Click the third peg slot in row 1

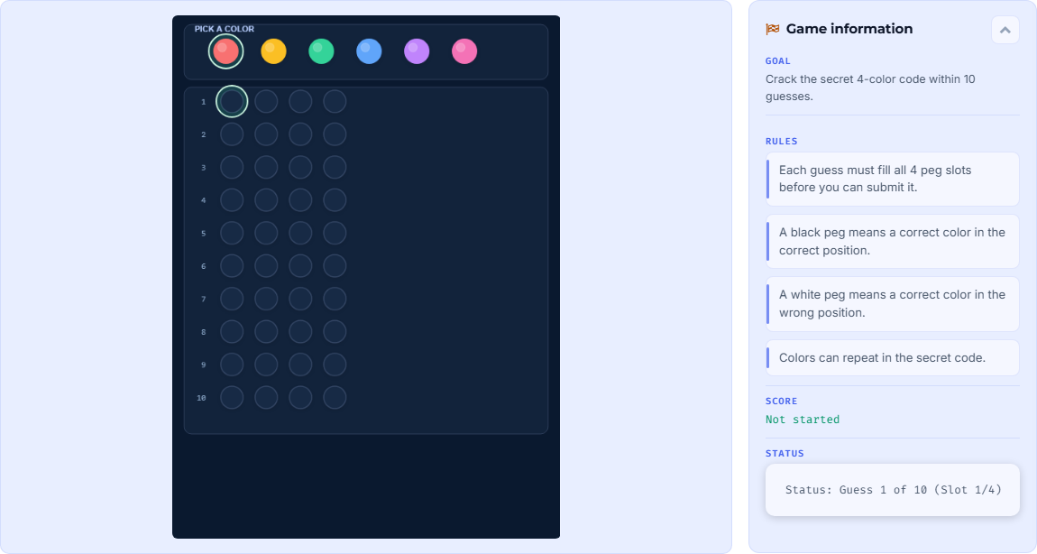click(301, 102)
